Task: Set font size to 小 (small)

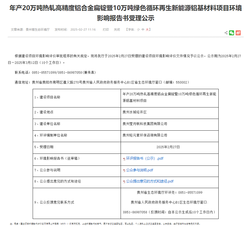Action: point(138,30)
